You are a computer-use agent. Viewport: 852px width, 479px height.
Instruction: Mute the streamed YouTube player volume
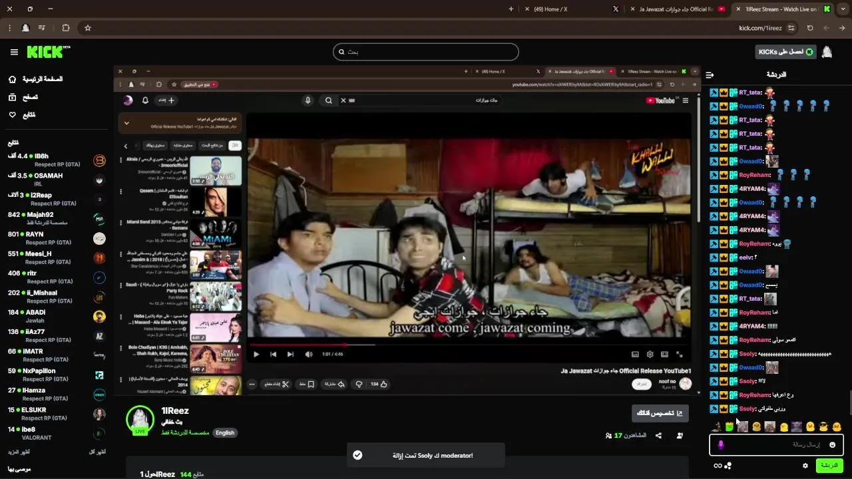[x=308, y=355]
